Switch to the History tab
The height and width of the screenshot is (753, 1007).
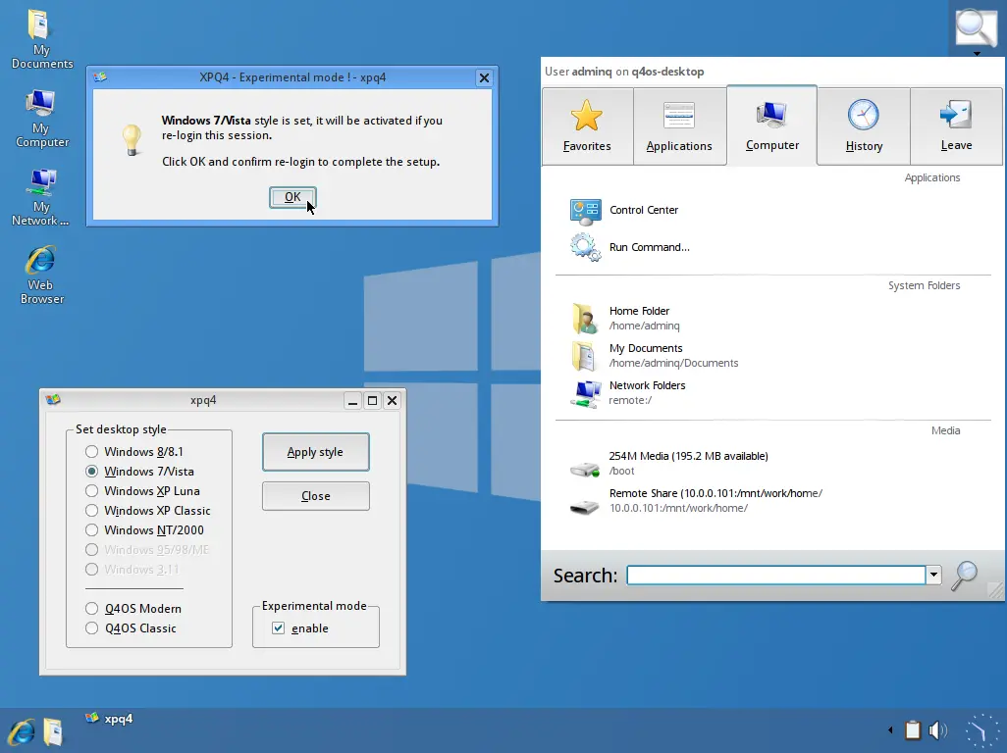point(864,126)
